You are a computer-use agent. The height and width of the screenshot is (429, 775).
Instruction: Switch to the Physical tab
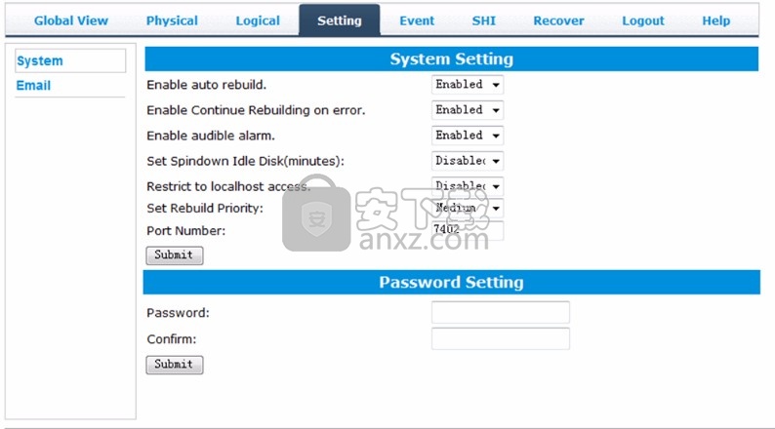172,20
